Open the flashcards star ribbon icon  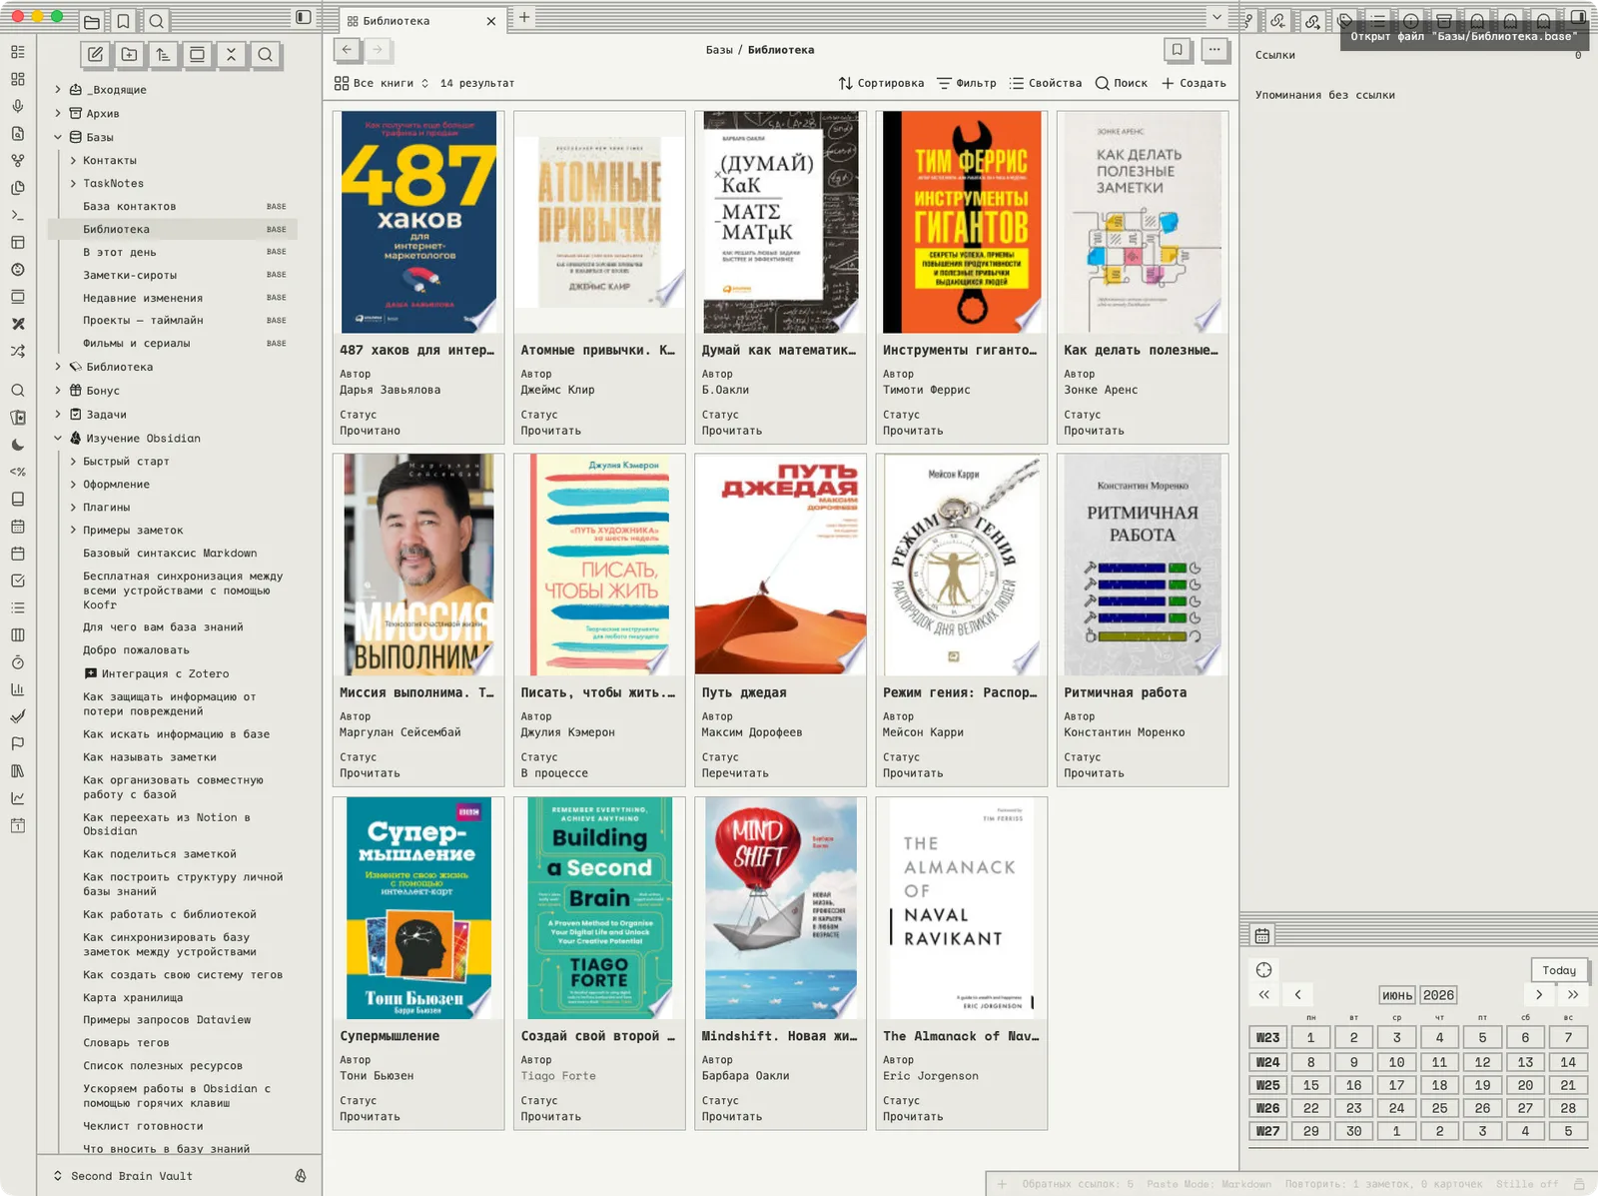pos(18,418)
